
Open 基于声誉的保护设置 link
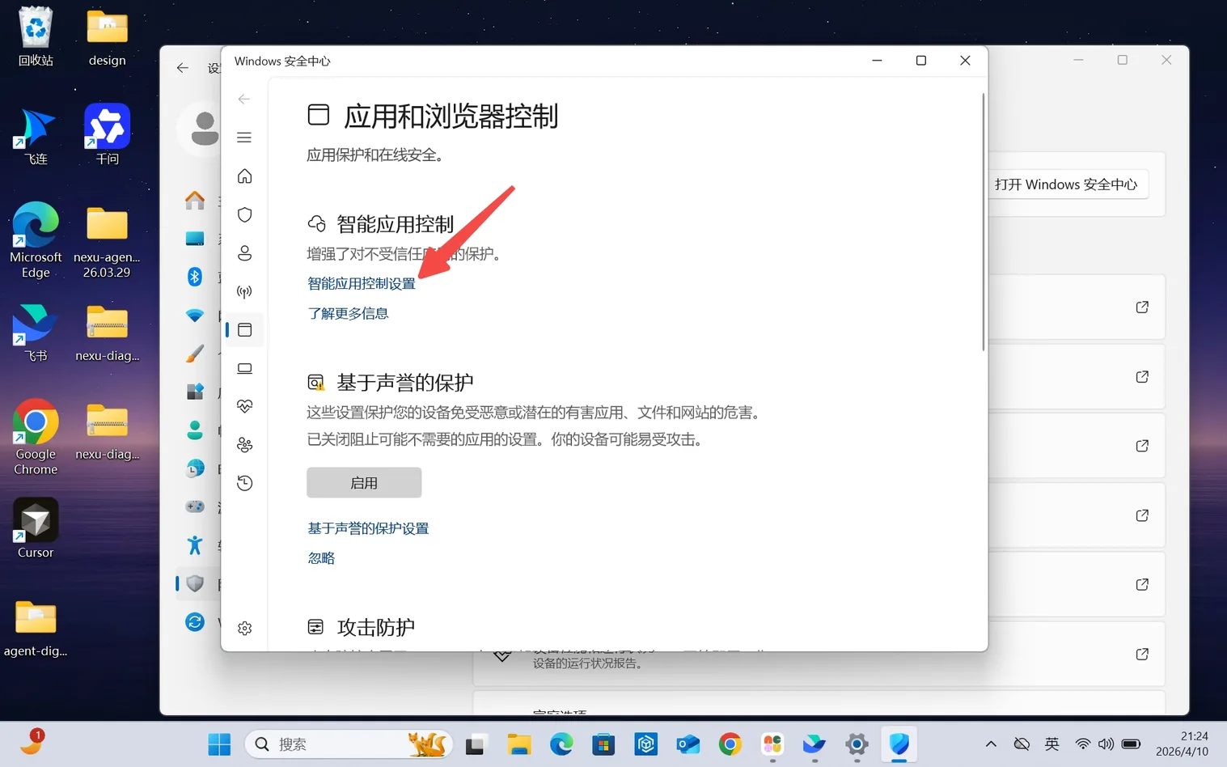(x=368, y=528)
